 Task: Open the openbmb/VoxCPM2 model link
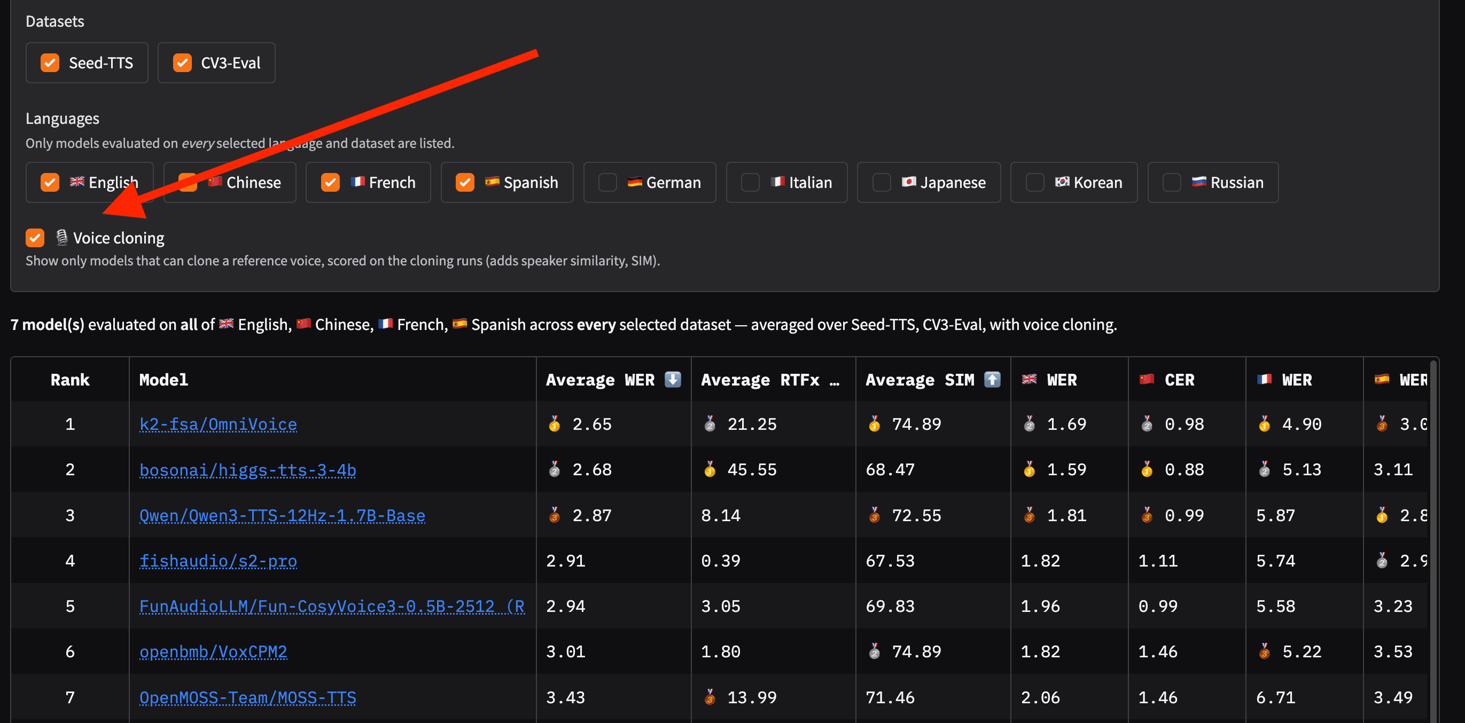pyautogui.click(x=213, y=651)
